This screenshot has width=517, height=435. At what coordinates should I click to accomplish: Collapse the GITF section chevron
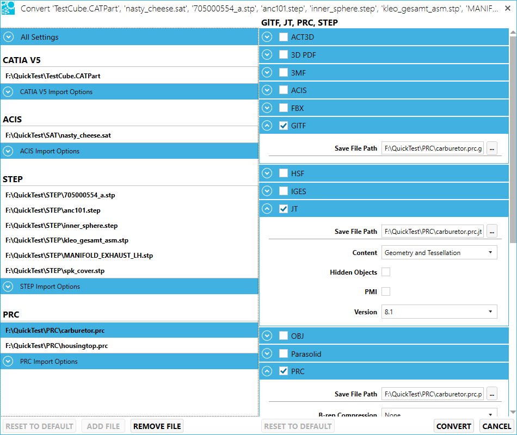point(267,126)
